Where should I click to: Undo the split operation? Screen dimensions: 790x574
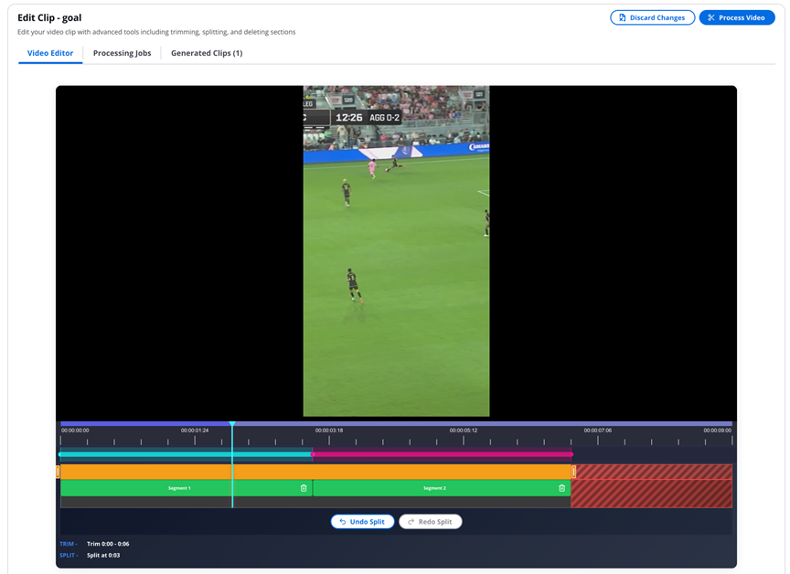(x=362, y=521)
